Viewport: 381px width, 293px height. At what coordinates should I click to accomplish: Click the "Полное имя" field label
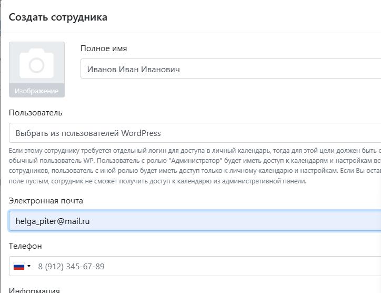tap(104, 48)
